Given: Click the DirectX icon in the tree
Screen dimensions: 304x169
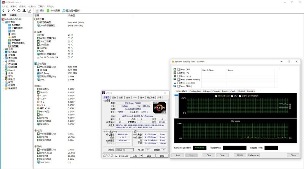Looking at the screenshot, I should point(6,70).
